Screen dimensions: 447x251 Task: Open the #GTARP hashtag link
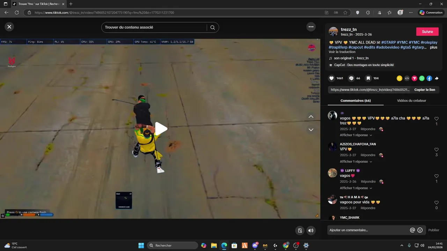click(388, 43)
